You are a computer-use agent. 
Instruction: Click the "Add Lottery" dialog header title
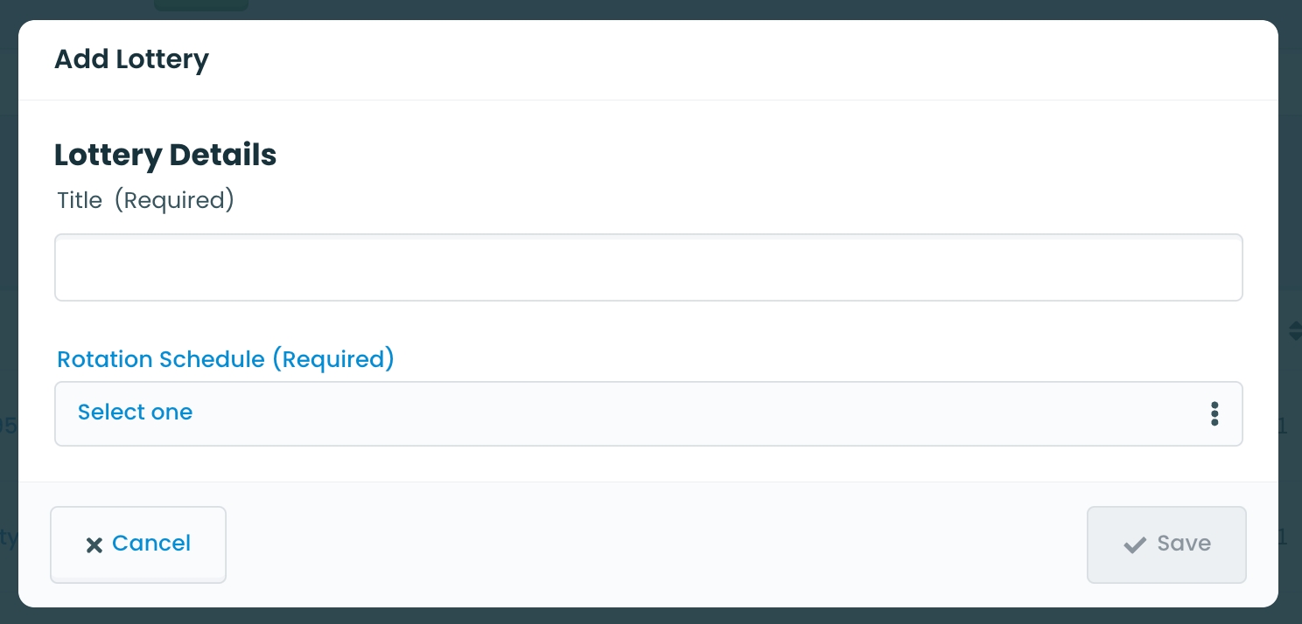pyautogui.click(x=131, y=59)
